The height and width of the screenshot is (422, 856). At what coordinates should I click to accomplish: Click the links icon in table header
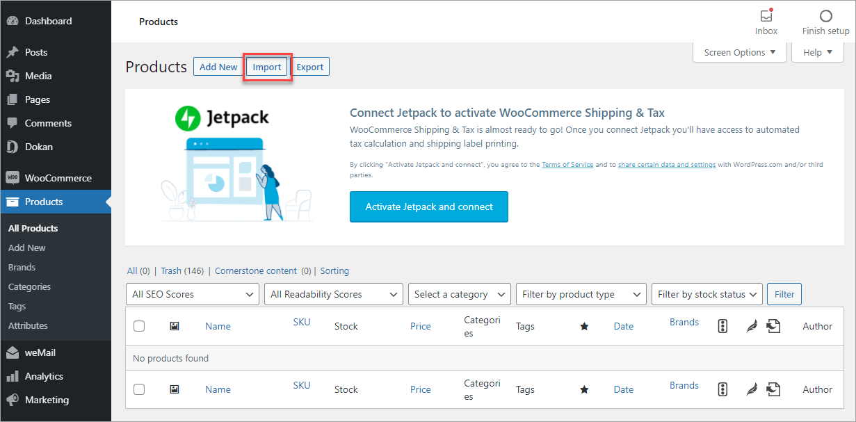(x=773, y=326)
